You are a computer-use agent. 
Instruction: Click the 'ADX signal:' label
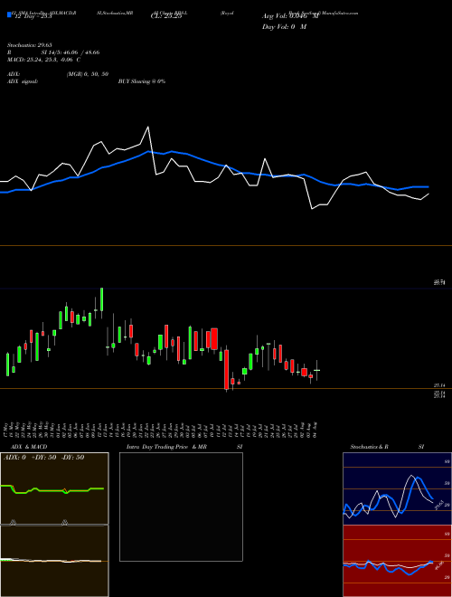pyautogui.click(x=23, y=81)
